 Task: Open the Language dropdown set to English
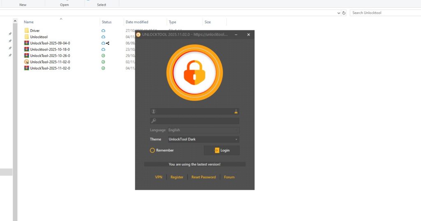pos(203,130)
